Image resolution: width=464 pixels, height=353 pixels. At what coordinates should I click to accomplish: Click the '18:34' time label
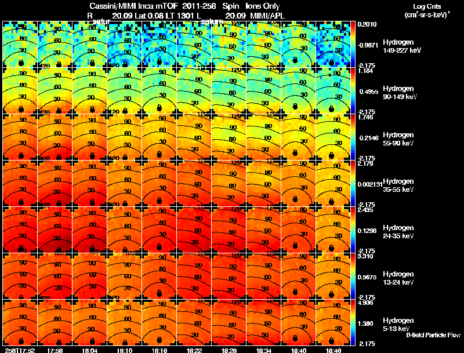click(264, 350)
